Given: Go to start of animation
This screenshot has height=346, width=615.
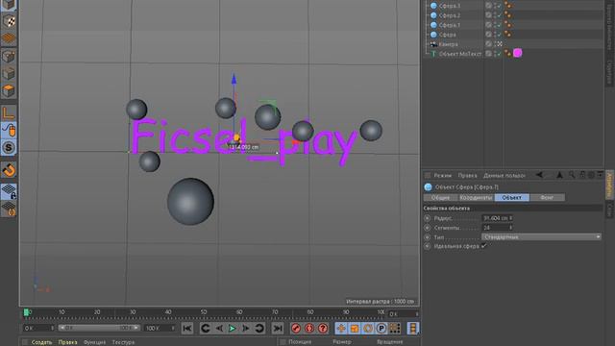Looking at the screenshot, I should [x=187, y=329].
